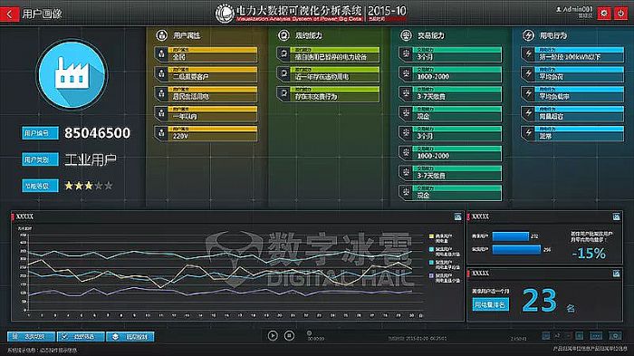Open the chart icon on the -15% panel

[x=616, y=216]
